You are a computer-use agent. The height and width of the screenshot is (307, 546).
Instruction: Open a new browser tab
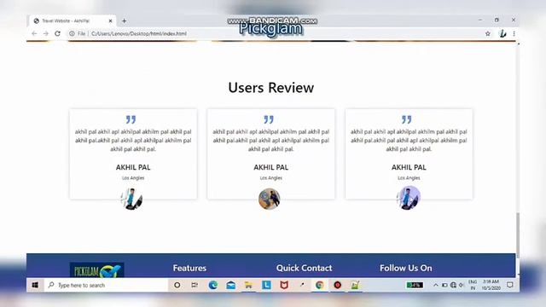pos(124,20)
